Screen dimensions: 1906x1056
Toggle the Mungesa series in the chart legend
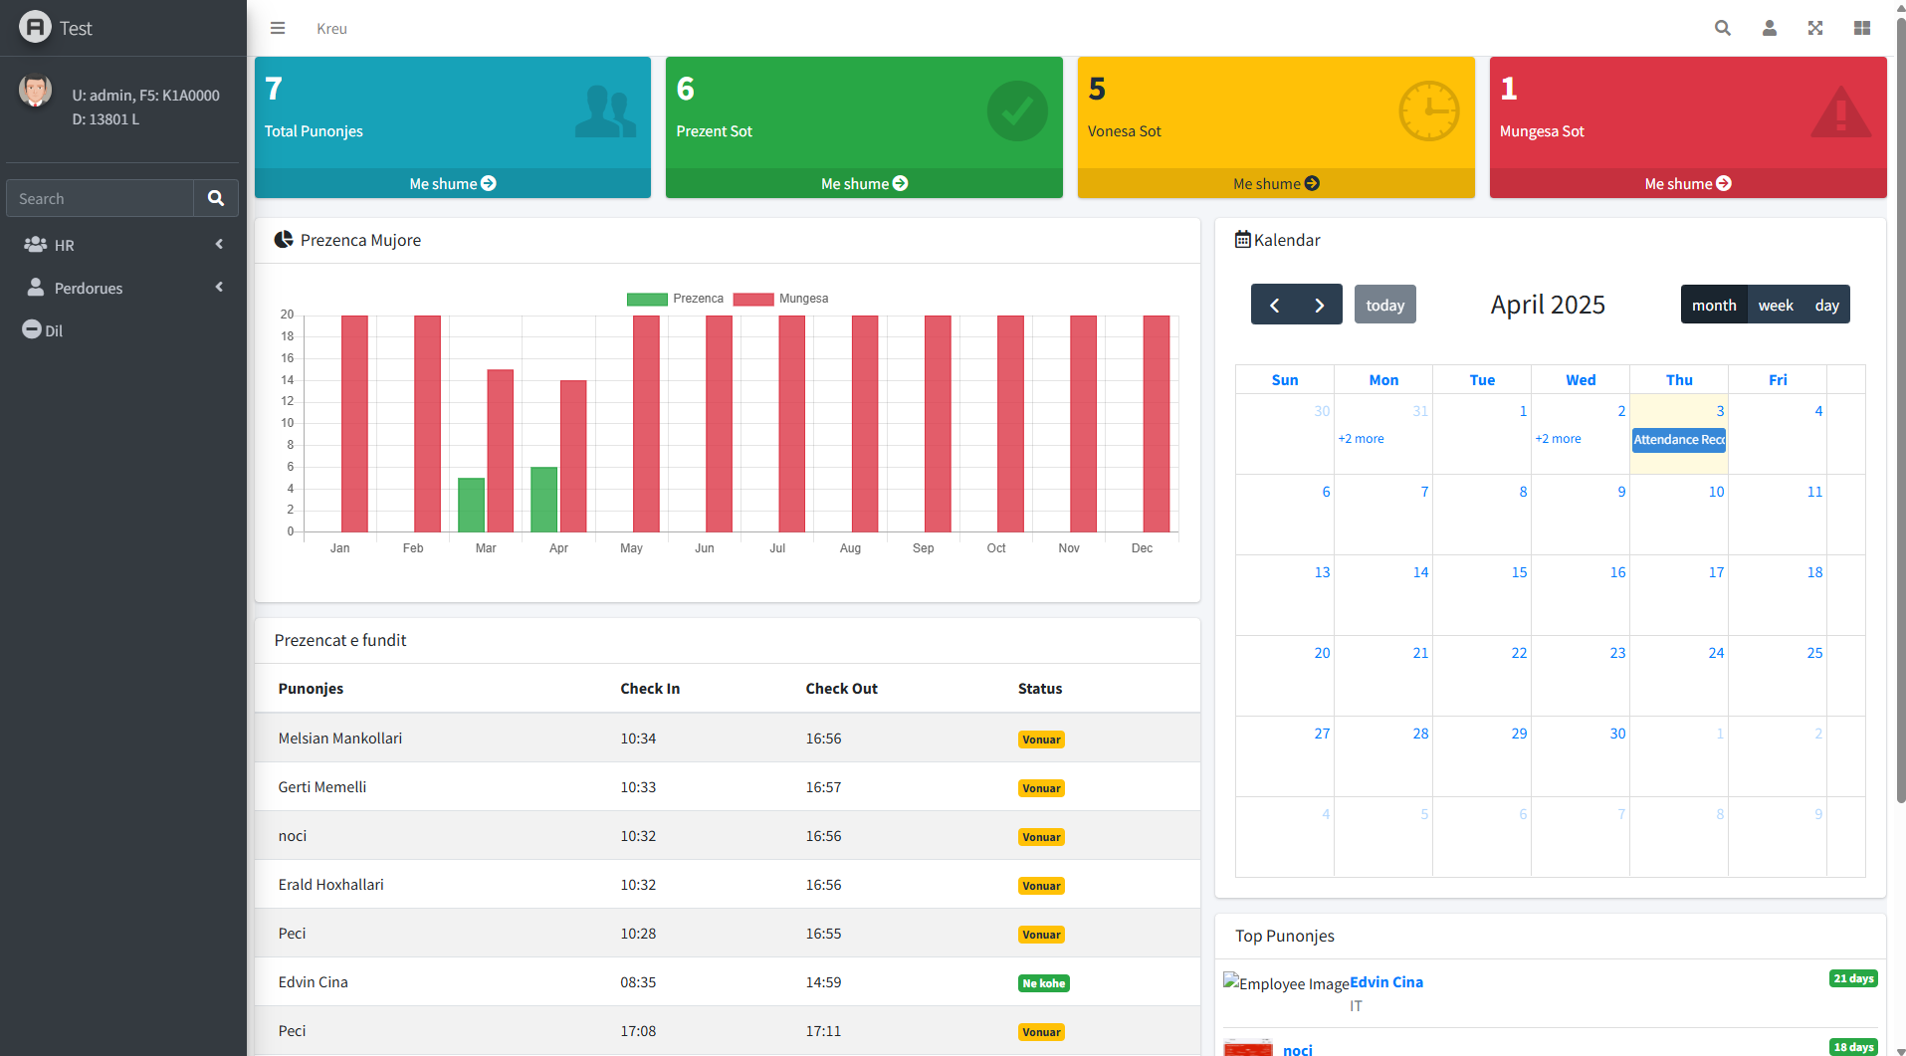tap(752, 298)
